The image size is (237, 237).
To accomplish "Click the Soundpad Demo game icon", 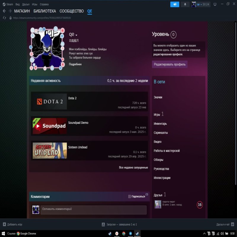I will click(49, 126).
